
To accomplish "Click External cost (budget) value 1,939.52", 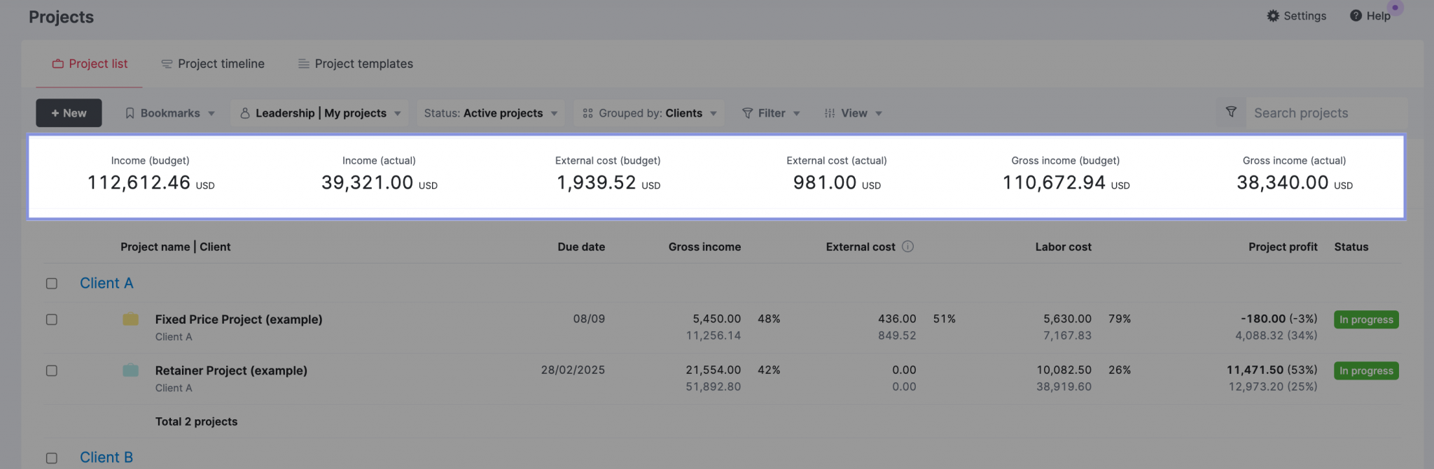I will pyautogui.click(x=596, y=182).
